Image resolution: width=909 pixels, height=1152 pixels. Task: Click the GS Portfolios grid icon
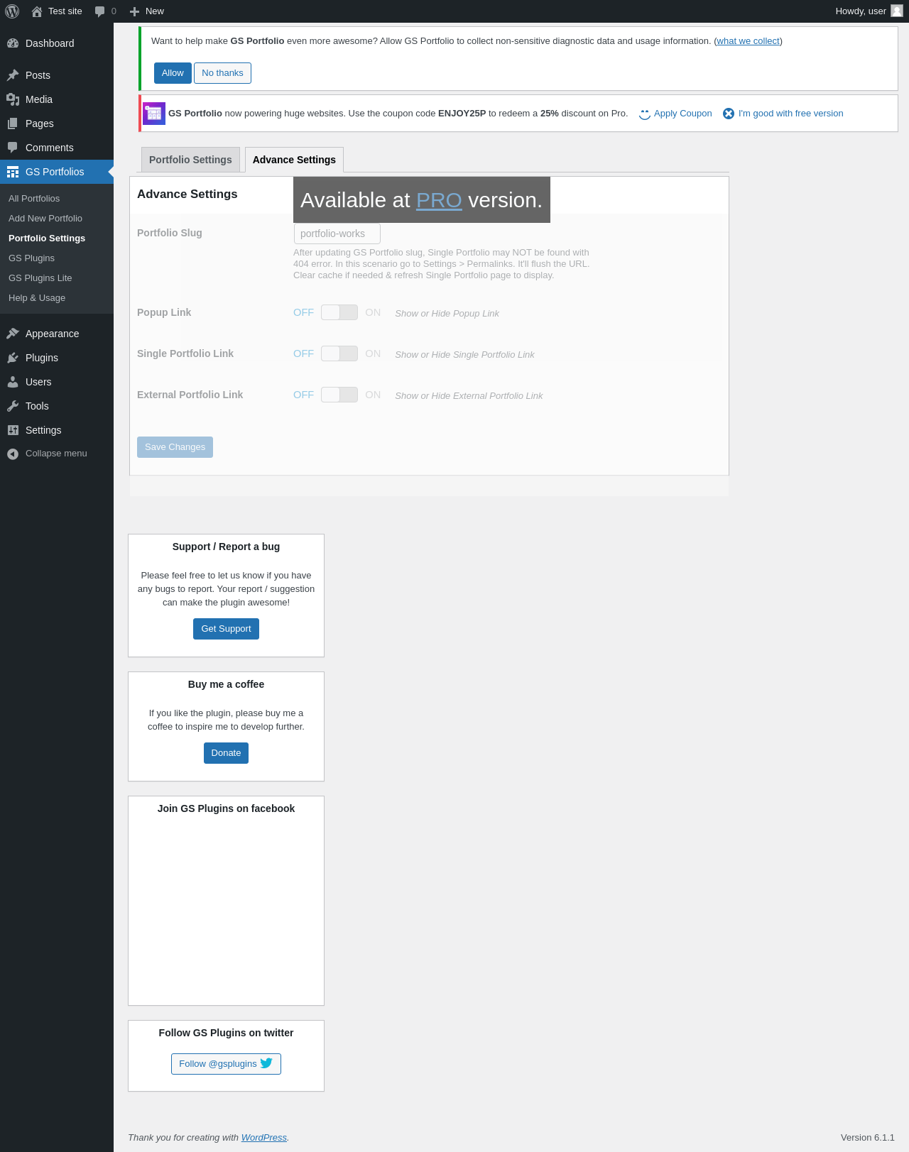point(13,172)
